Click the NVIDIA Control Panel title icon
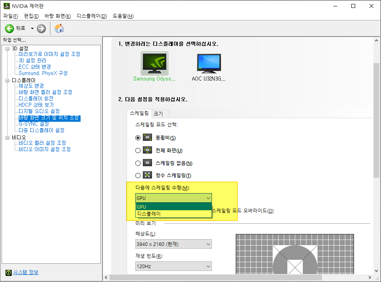The width and height of the screenshot is (381, 282). (x=7, y=6)
